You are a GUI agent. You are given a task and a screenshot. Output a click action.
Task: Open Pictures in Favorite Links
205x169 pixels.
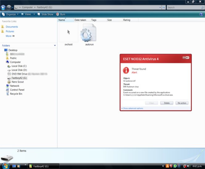coord(10,32)
